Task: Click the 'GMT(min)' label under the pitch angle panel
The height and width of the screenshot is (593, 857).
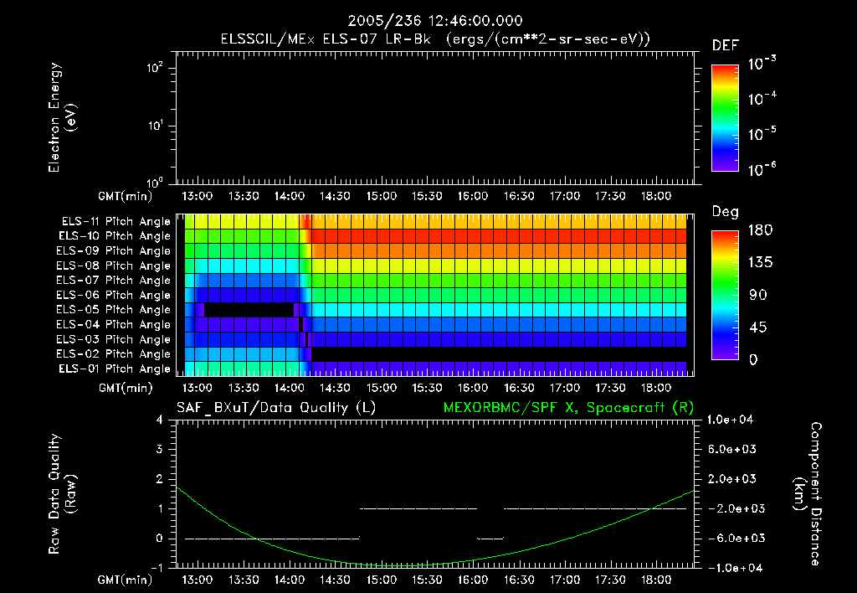Action: coord(126,388)
